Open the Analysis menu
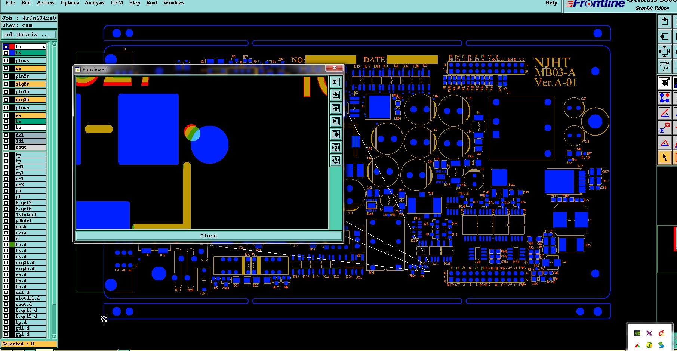This screenshot has height=351, width=677. (95, 3)
